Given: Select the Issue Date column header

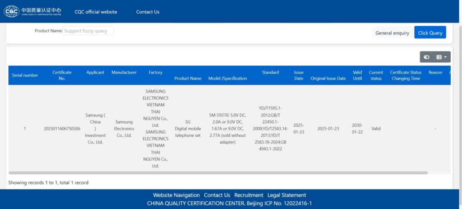Looking at the screenshot, I should tap(299, 75).
